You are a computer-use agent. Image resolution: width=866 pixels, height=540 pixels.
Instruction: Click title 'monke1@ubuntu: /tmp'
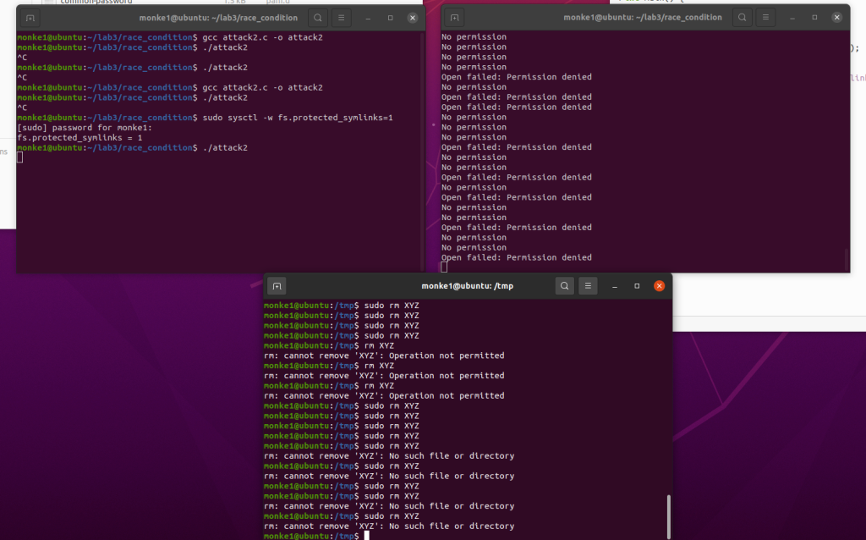point(467,286)
